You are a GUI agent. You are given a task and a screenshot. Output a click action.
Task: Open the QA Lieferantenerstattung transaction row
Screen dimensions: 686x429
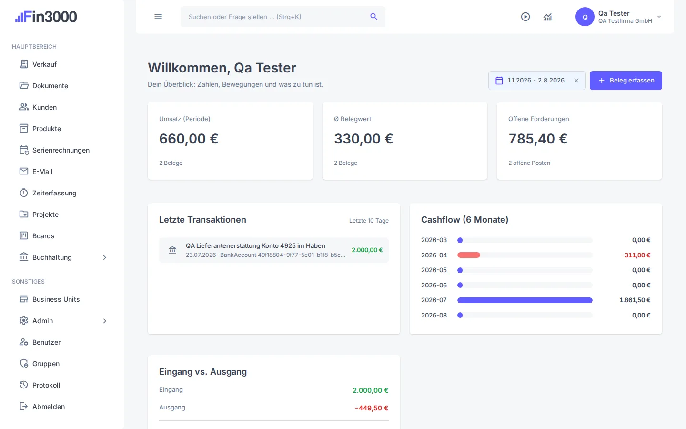[x=274, y=250]
